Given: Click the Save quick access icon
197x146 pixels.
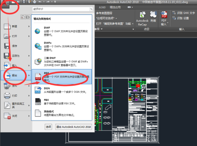Looking at the screenshot, I should coord(24,2).
